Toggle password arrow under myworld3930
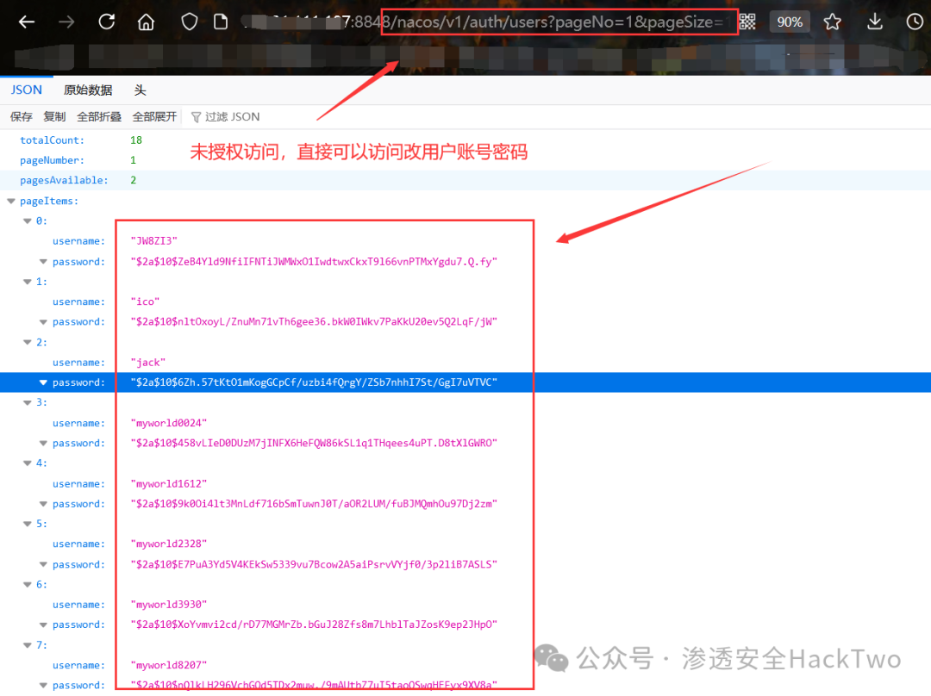 43,625
